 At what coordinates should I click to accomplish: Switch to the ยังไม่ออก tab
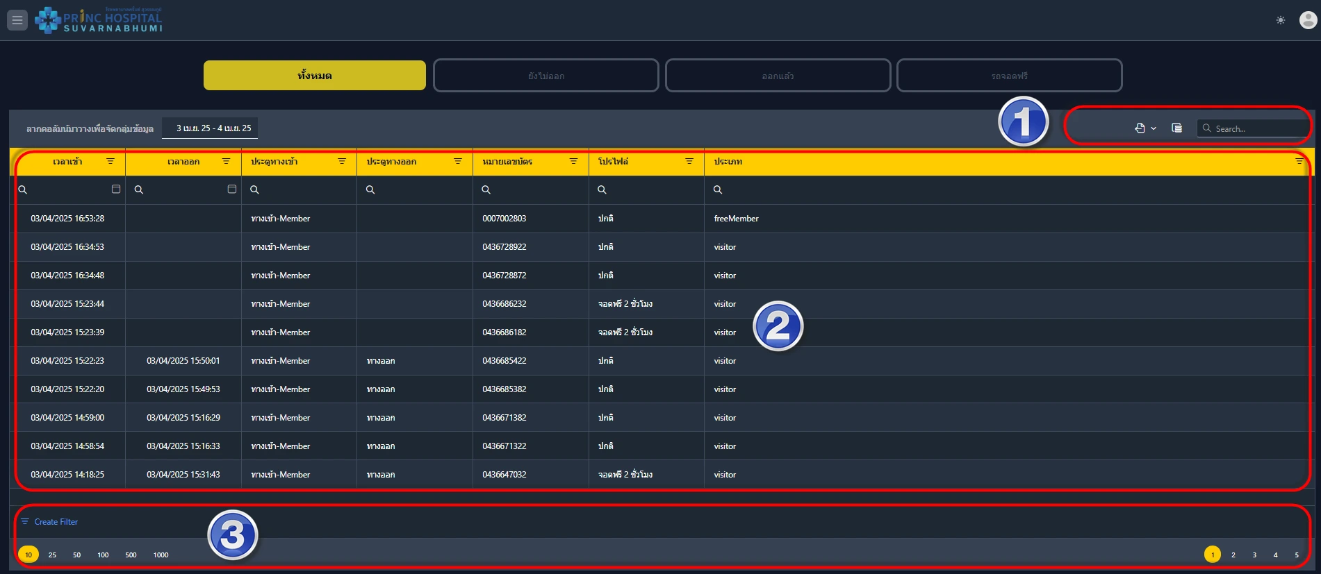(545, 76)
